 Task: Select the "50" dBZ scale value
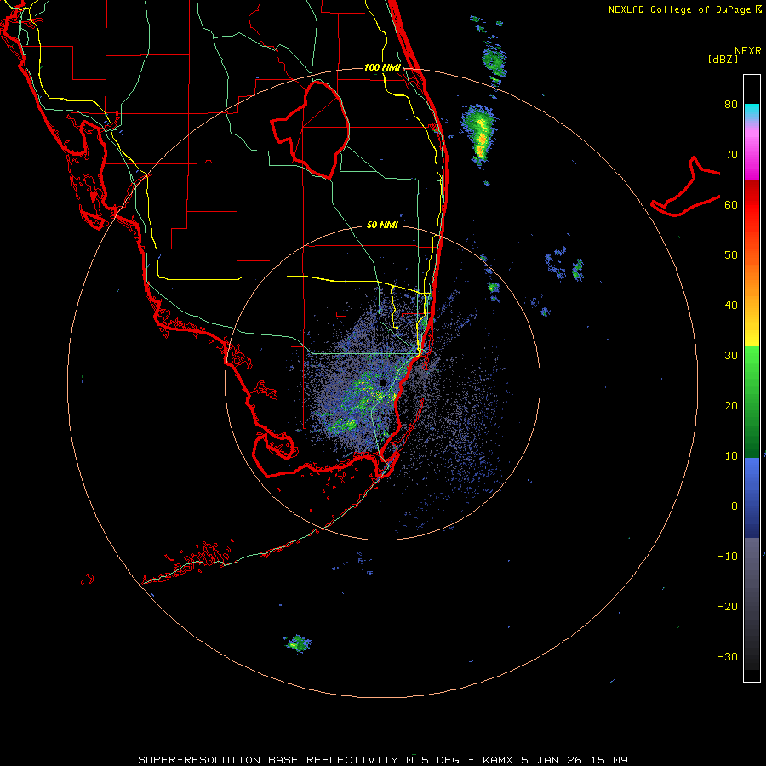pos(731,255)
